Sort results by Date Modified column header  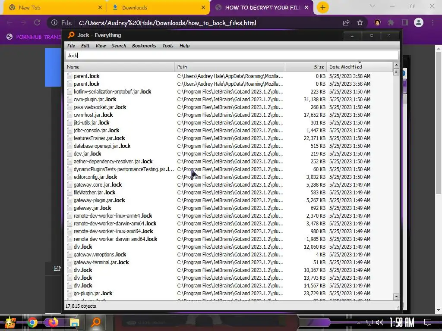(x=360, y=67)
